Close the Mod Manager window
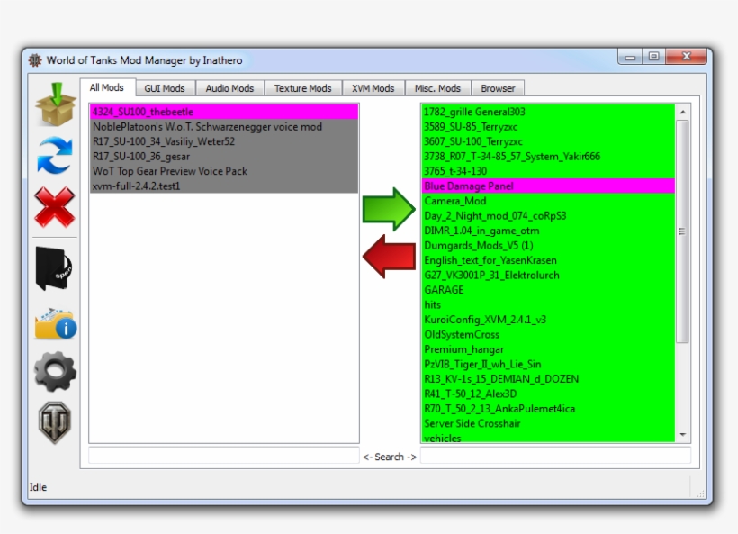738x534 pixels. (x=686, y=57)
